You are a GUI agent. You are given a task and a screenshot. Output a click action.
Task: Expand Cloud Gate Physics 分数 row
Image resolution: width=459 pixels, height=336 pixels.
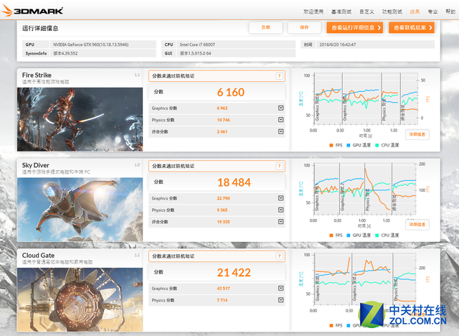280,300
